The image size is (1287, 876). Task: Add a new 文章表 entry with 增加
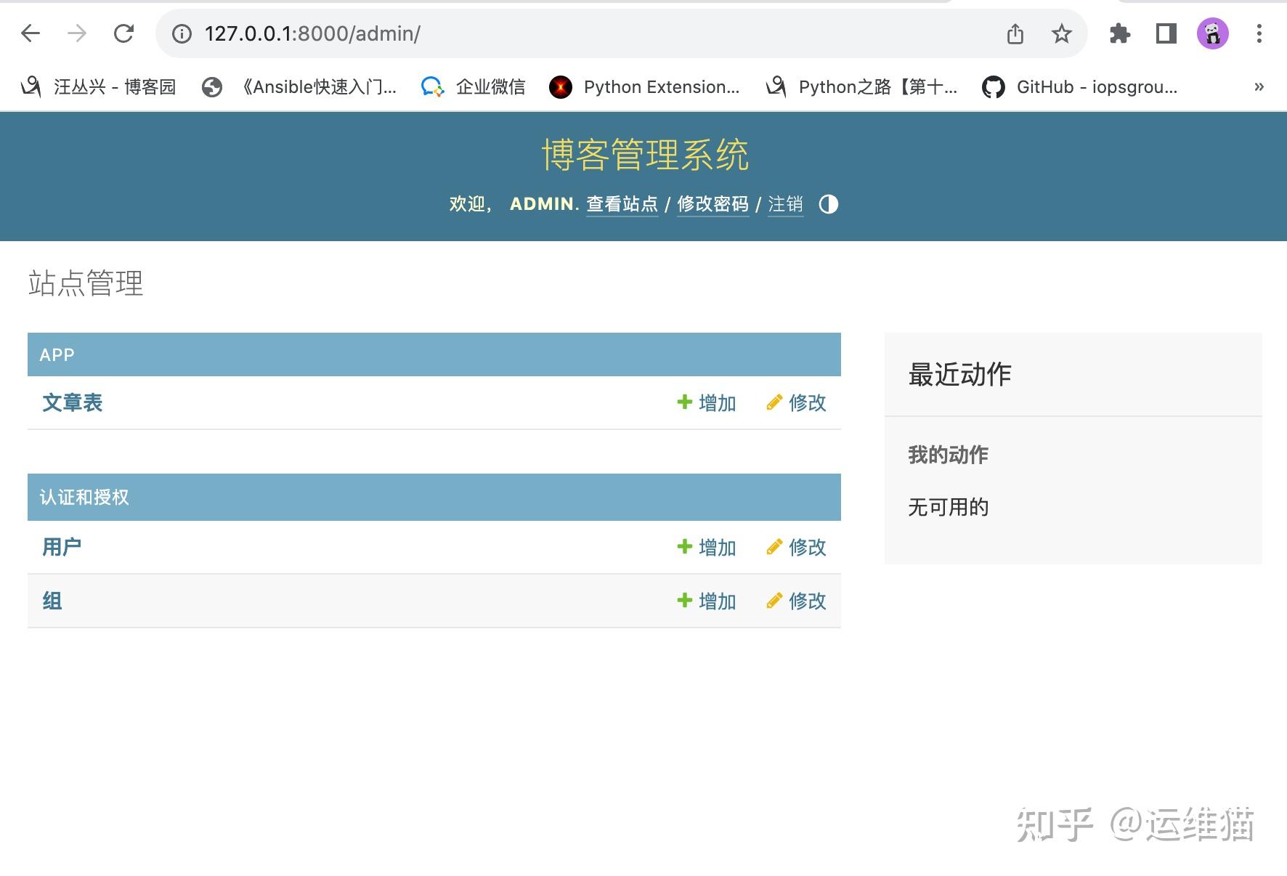(707, 402)
